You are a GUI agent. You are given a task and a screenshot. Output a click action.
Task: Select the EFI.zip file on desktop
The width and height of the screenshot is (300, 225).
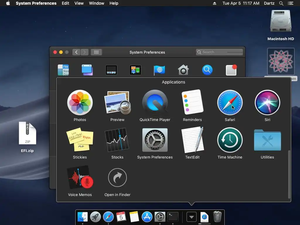coord(27,133)
